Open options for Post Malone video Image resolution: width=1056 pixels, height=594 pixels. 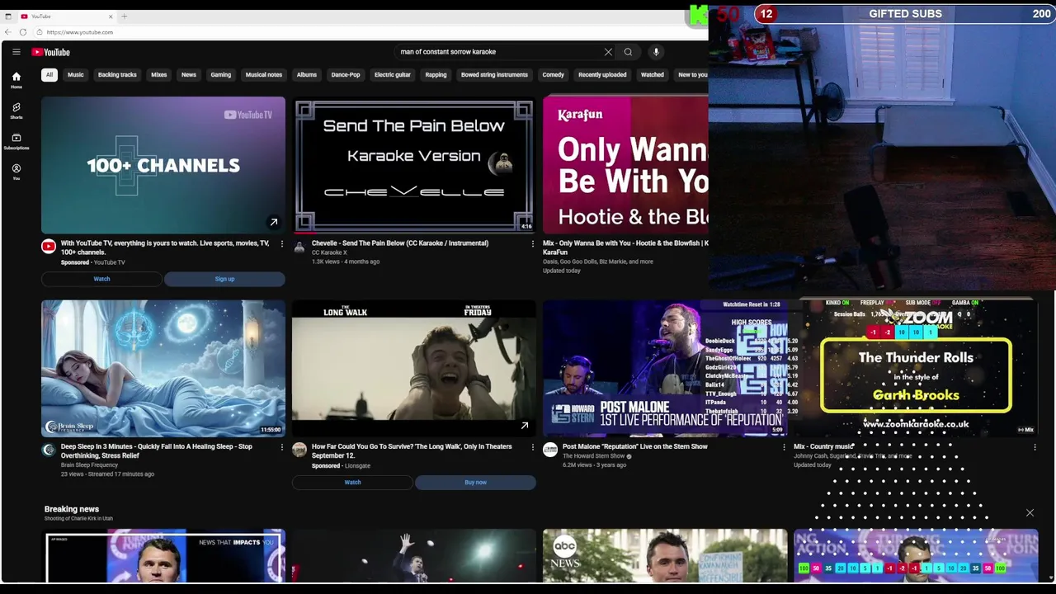coord(784,447)
